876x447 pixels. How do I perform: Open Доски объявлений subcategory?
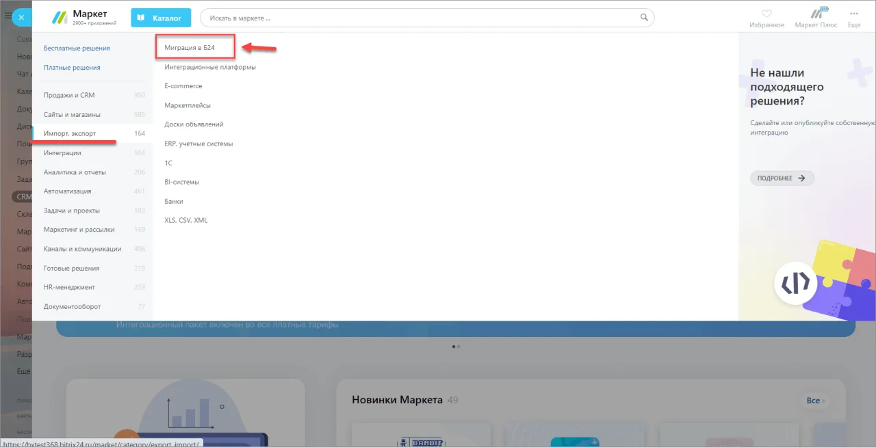tap(194, 124)
